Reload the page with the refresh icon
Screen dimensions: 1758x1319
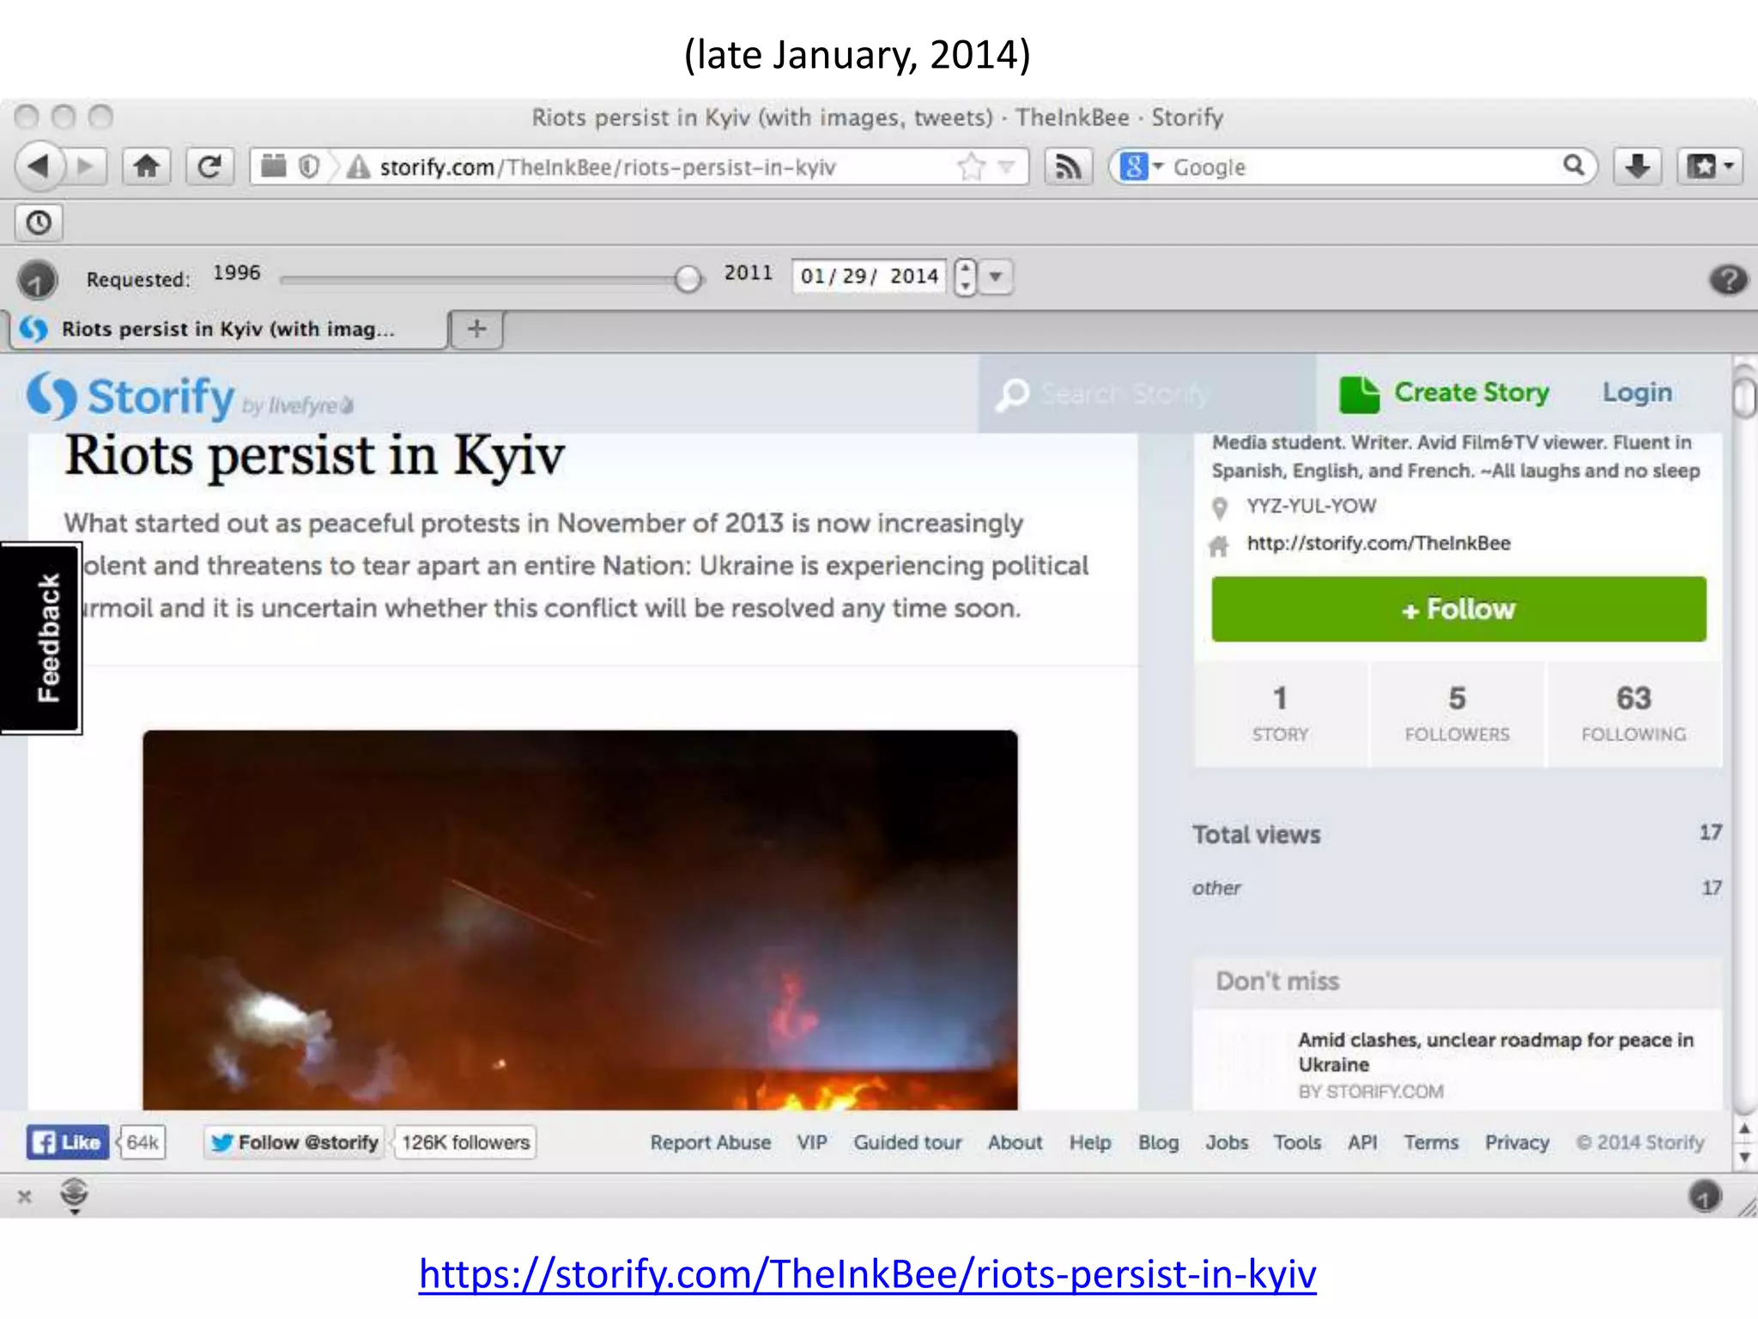coord(209,166)
